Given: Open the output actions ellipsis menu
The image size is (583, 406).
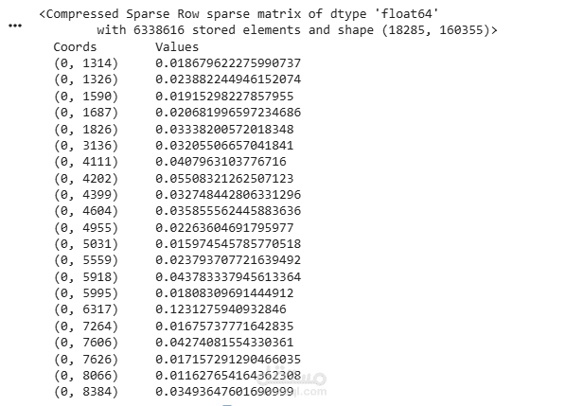Looking at the screenshot, I should point(14,26).
